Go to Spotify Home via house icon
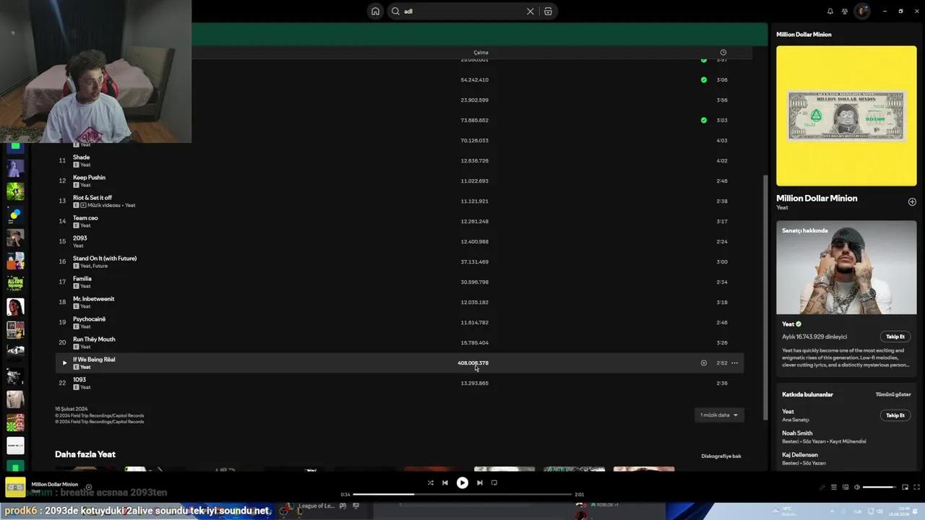The width and height of the screenshot is (925, 520). click(375, 12)
